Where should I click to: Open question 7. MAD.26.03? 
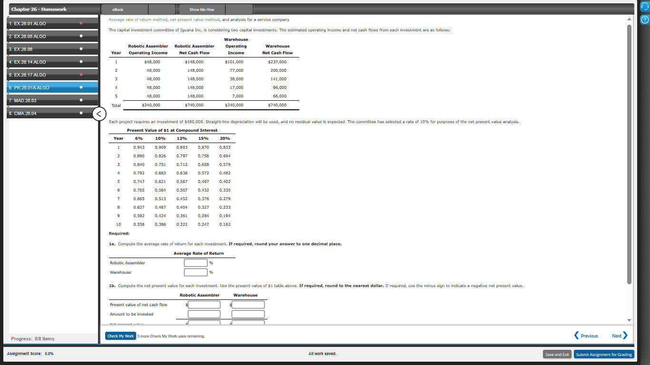(53, 100)
